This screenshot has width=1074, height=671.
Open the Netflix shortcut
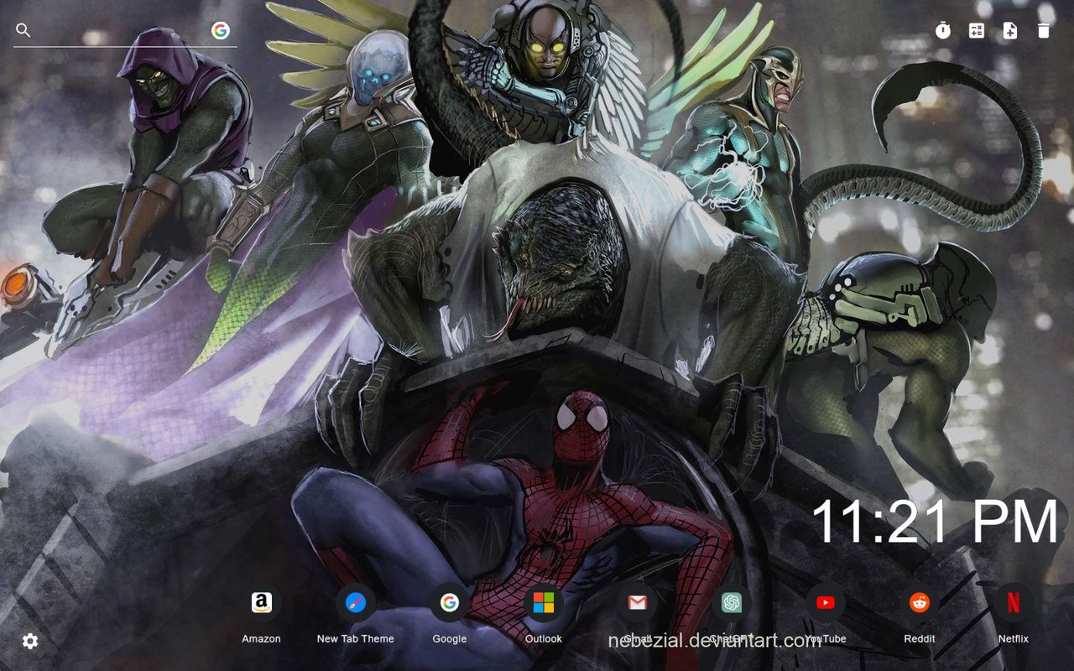pos(1014,615)
